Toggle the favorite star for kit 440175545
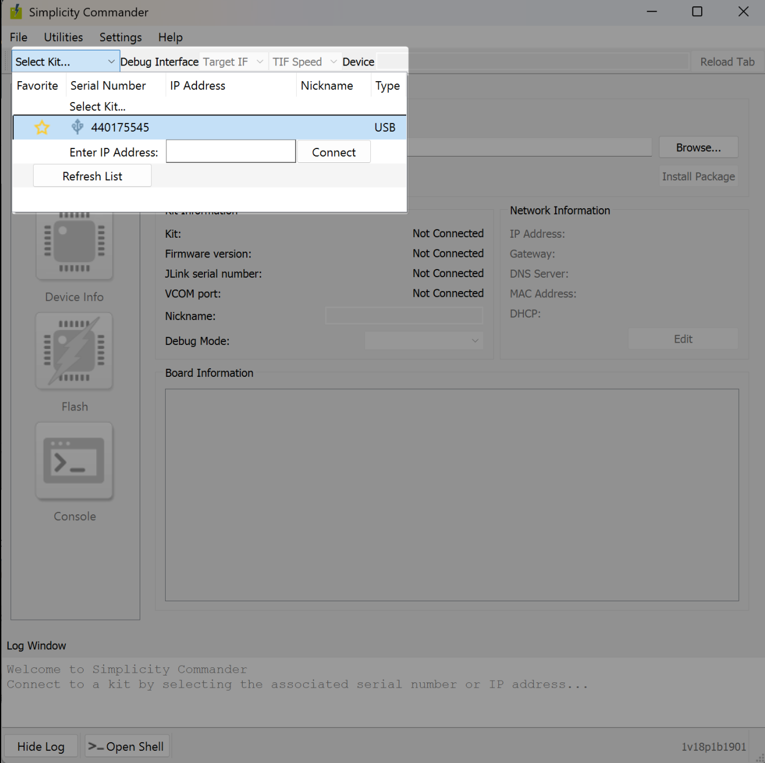 (x=42, y=128)
